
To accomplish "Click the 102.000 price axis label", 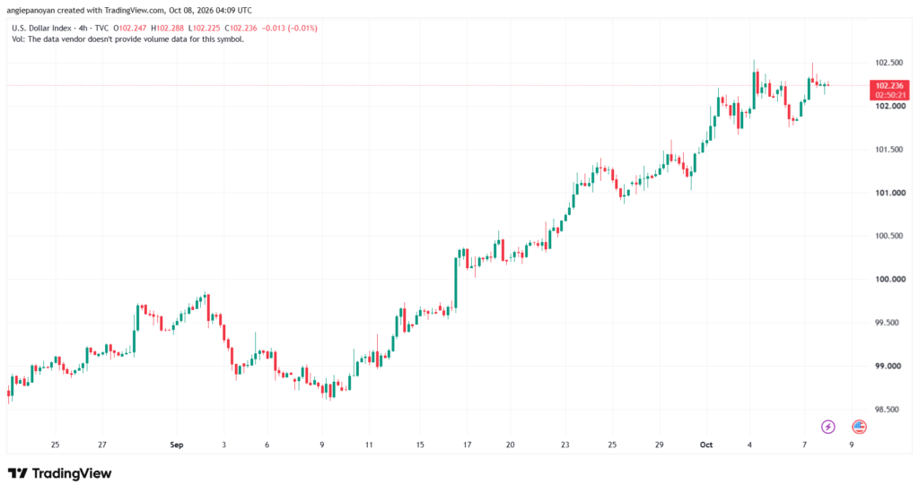I will [889, 106].
